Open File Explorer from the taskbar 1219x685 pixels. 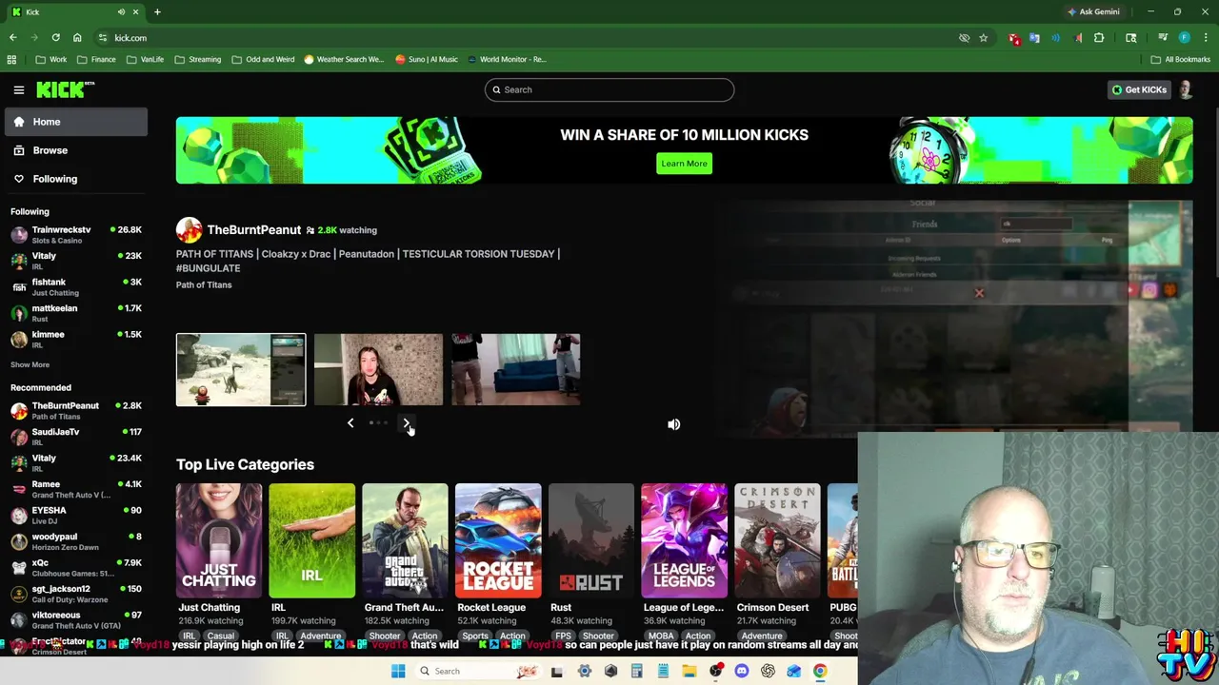[x=689, y=671]
